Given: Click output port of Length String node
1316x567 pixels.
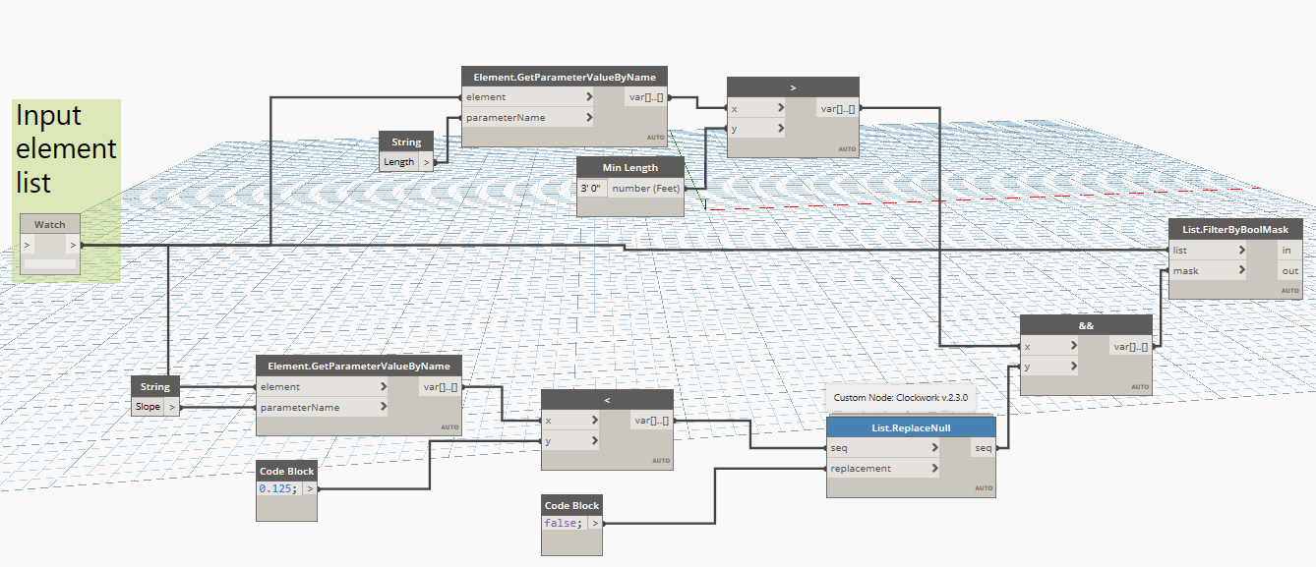Looking at the screenshot, I should click(x=426, y=162).
